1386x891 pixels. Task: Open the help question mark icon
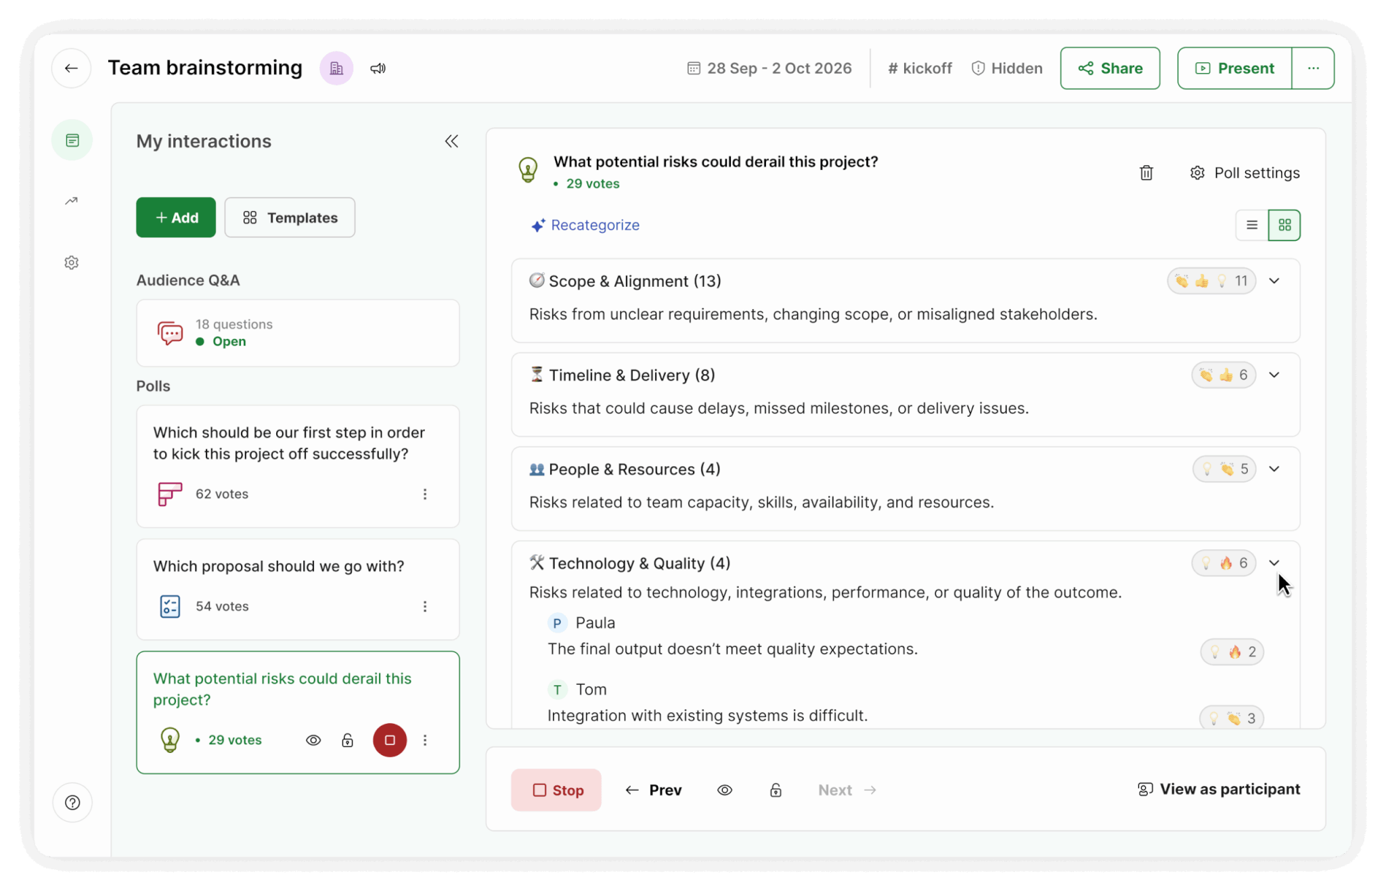click(72, 802)
